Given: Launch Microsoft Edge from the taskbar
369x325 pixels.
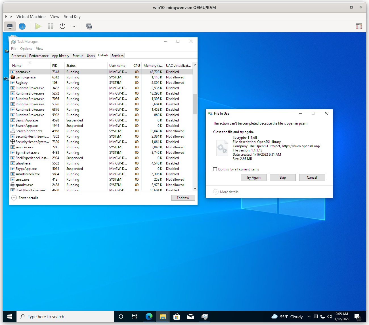Looking at the screenshot, I should [x=149, y=317].
